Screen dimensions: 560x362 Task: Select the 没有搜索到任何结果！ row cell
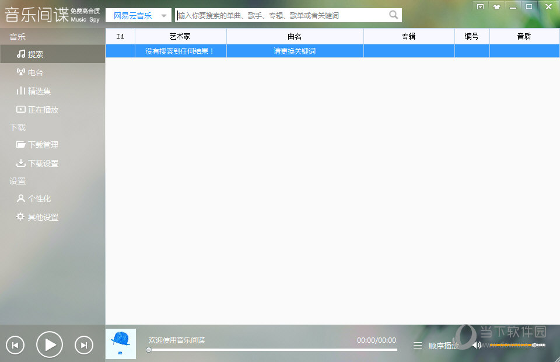click(x=181, y=51)
